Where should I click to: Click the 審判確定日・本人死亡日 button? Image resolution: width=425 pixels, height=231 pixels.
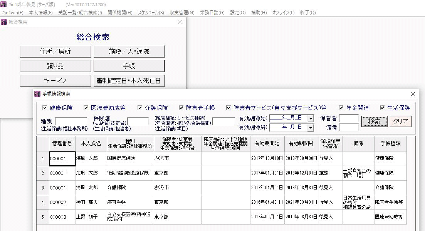129,81
